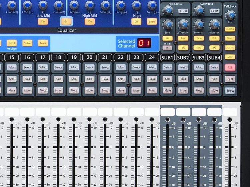Route TalkBack to AUX 3-6
This screenshot has width=250, height=187.
coord(230,38)
